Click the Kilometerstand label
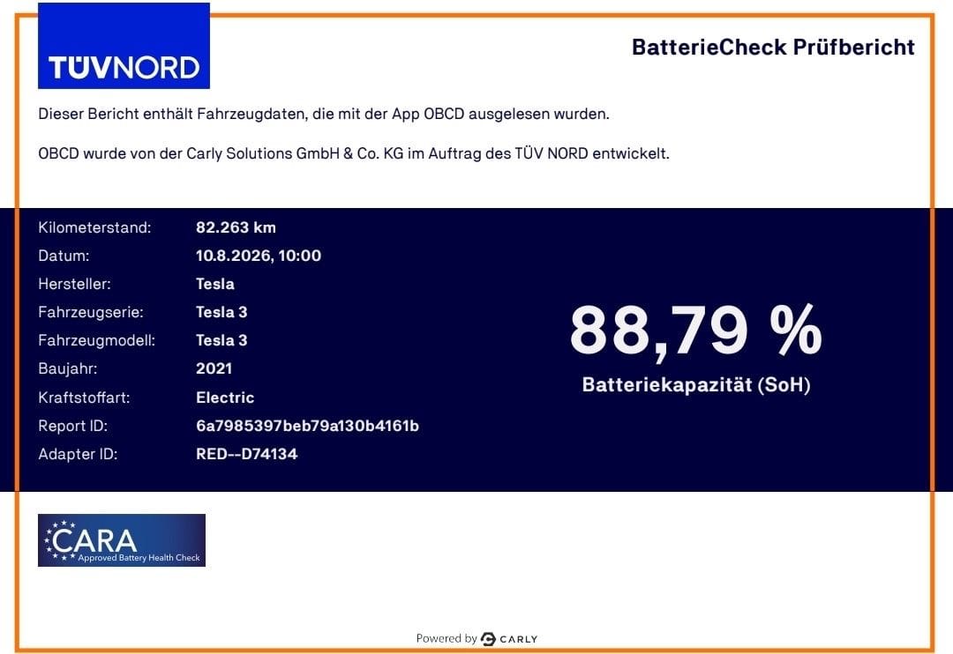 click(94, 227)
